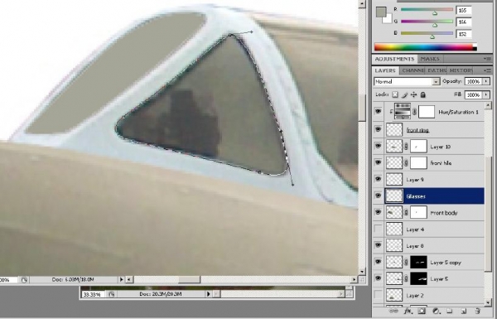Click the chain link on front hle layer
This screenshot has height=319, width=497.
406,163
